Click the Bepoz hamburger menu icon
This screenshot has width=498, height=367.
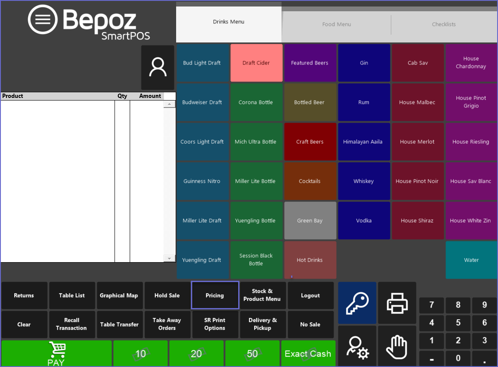43,19
